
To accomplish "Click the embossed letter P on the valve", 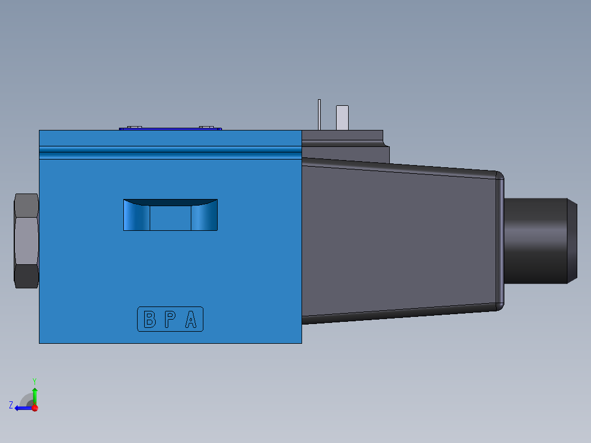I will (170, 319).
